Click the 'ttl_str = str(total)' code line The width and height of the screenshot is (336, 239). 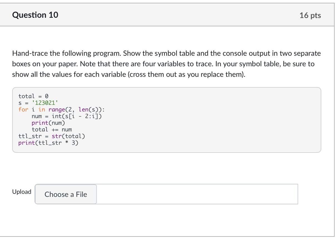click(x=52, y=136)
